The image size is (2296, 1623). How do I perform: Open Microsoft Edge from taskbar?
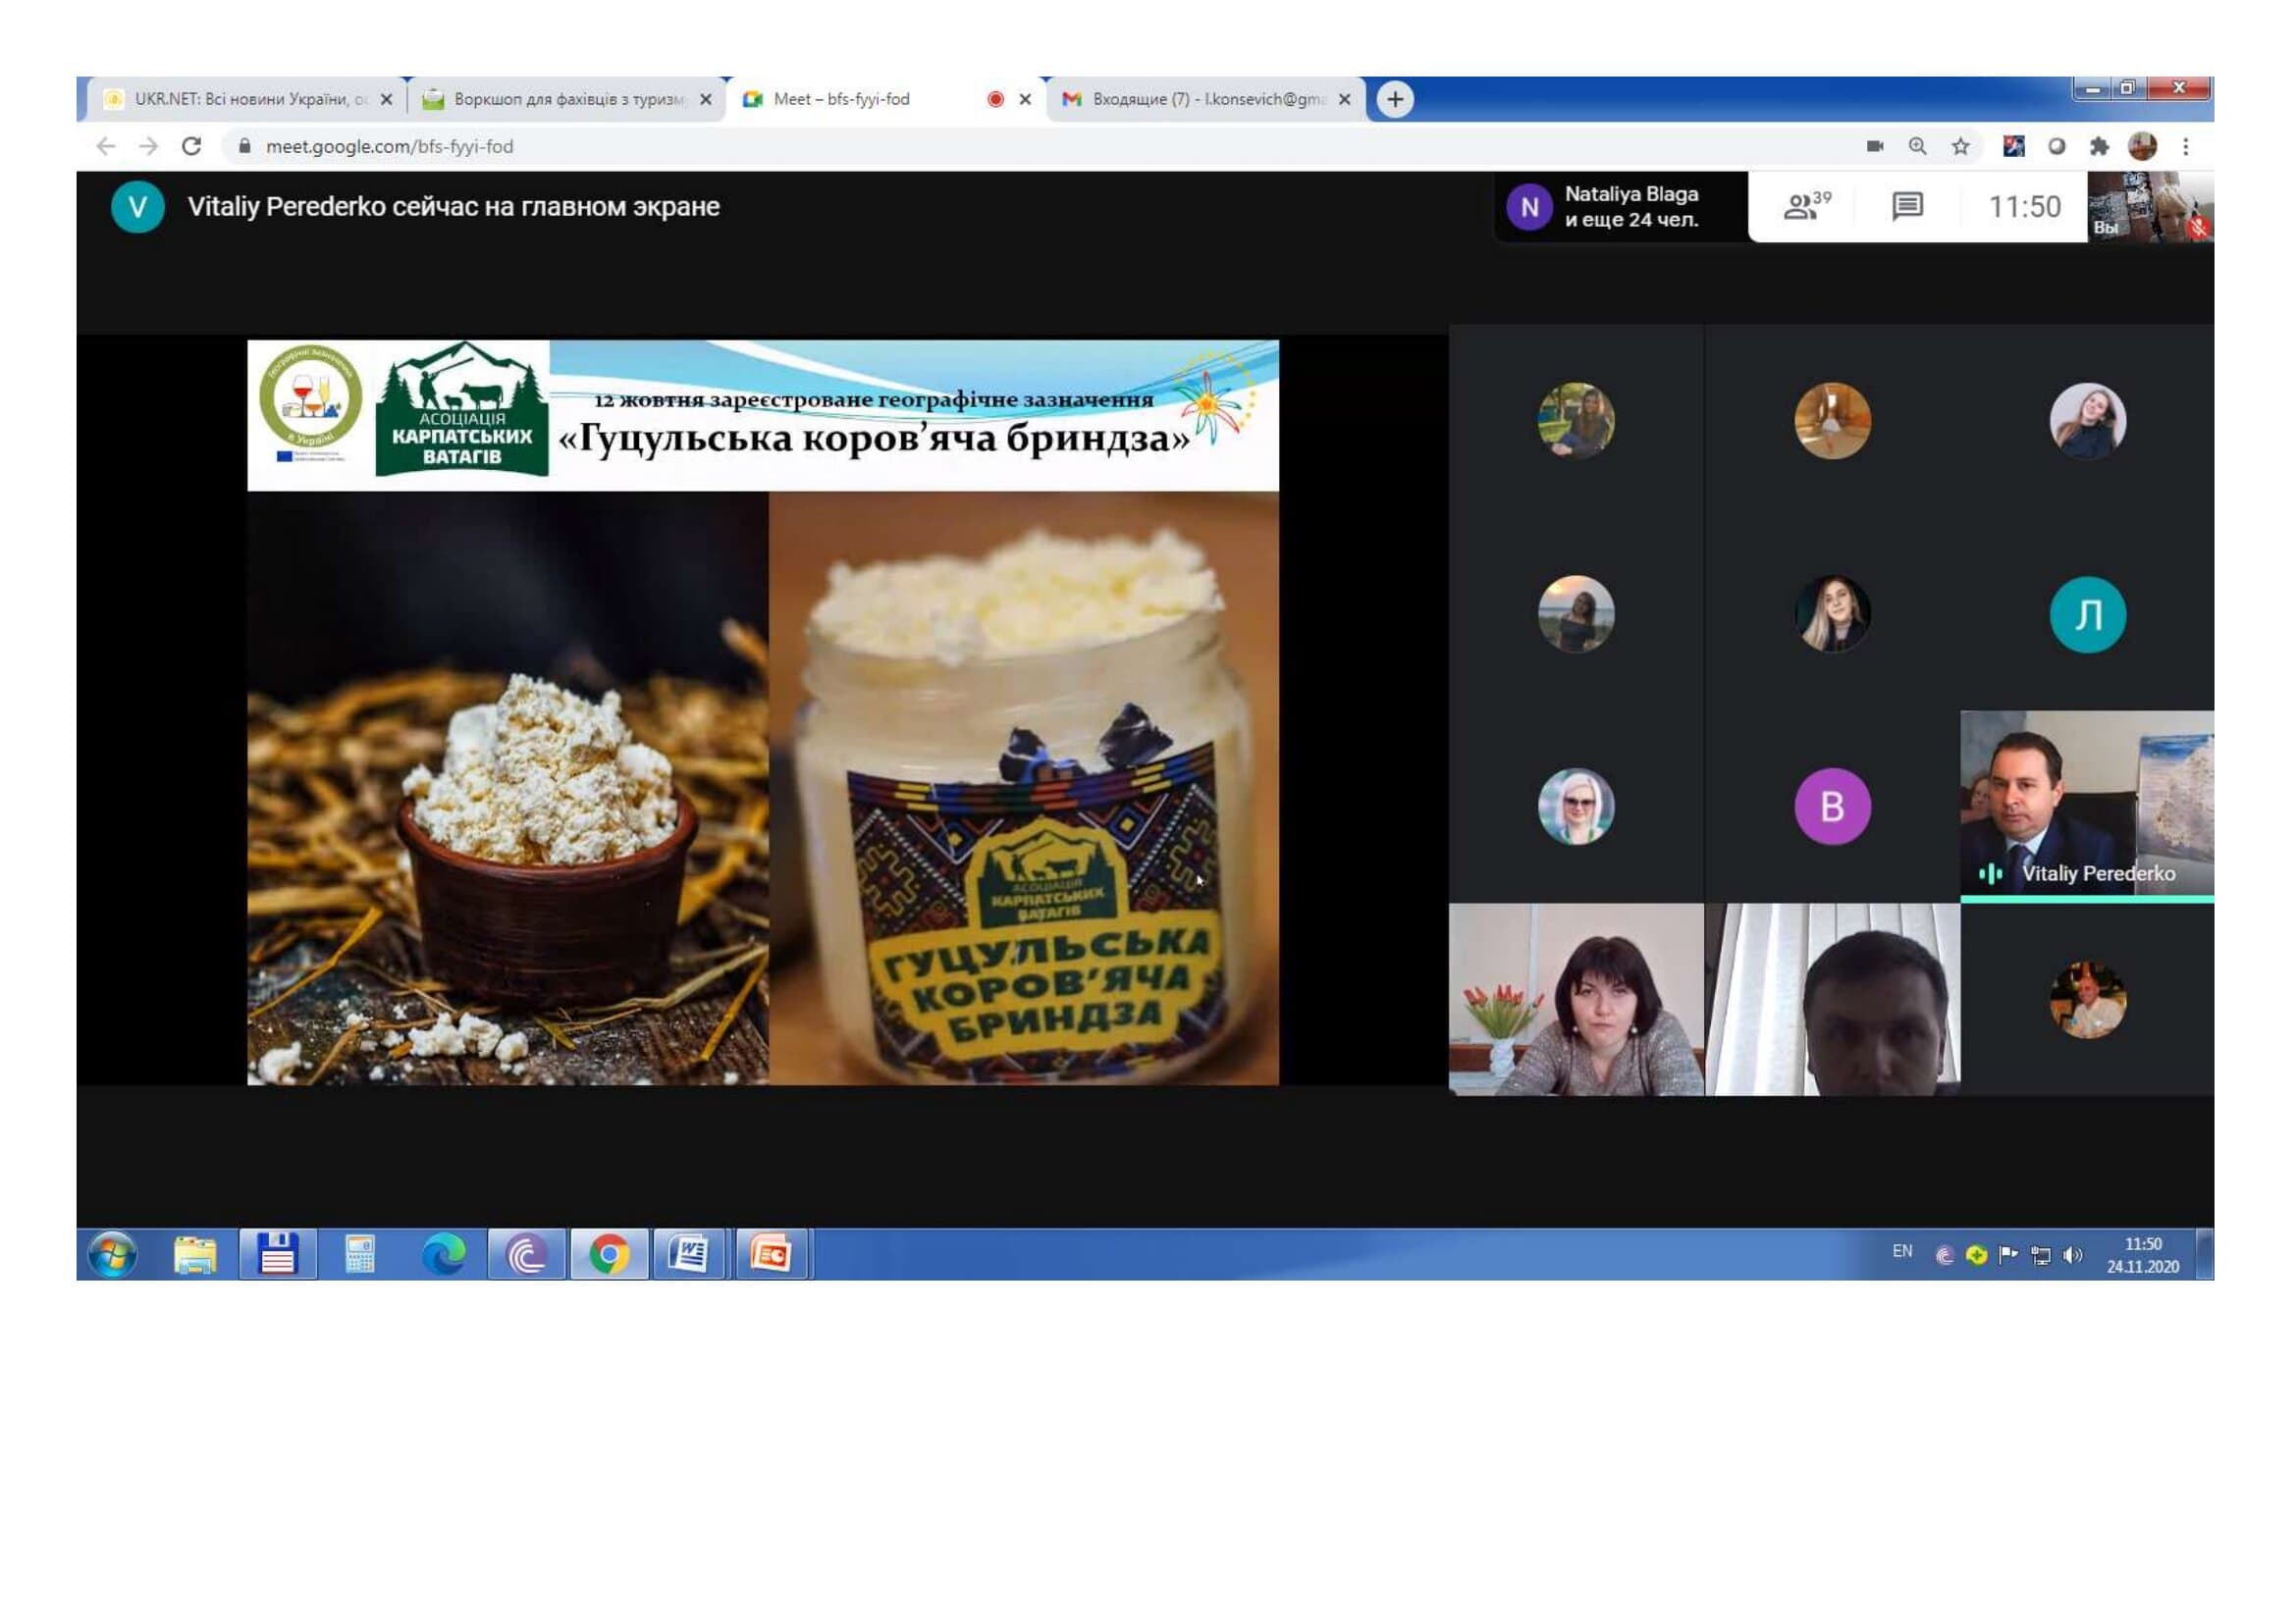tap(443, 1254)
